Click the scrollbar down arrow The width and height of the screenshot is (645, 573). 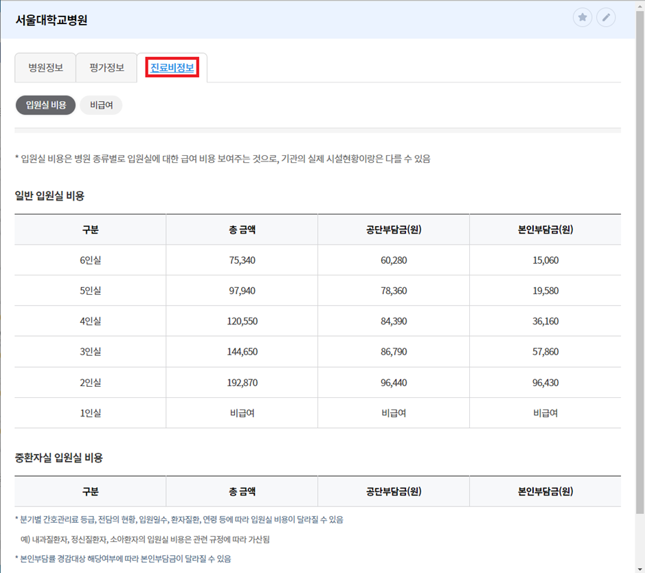(x=640, y=568)
